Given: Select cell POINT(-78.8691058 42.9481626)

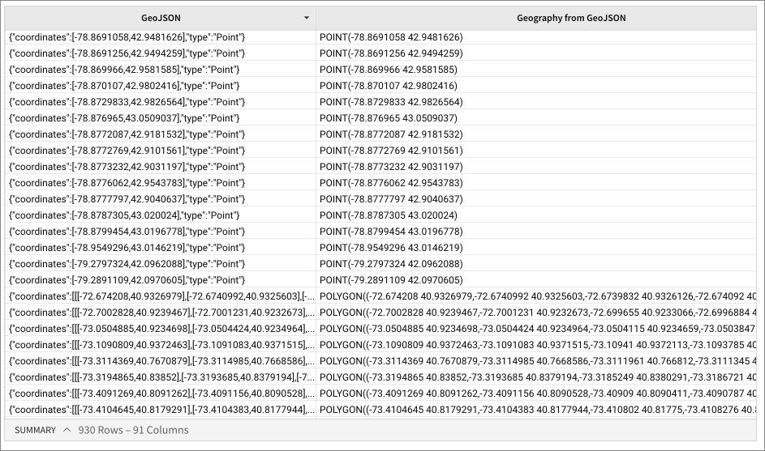Looking at the screenshot, I should click(391, 37).
